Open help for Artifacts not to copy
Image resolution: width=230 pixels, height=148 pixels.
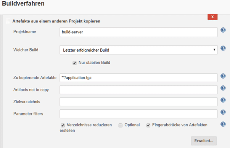tap(223, 88)
